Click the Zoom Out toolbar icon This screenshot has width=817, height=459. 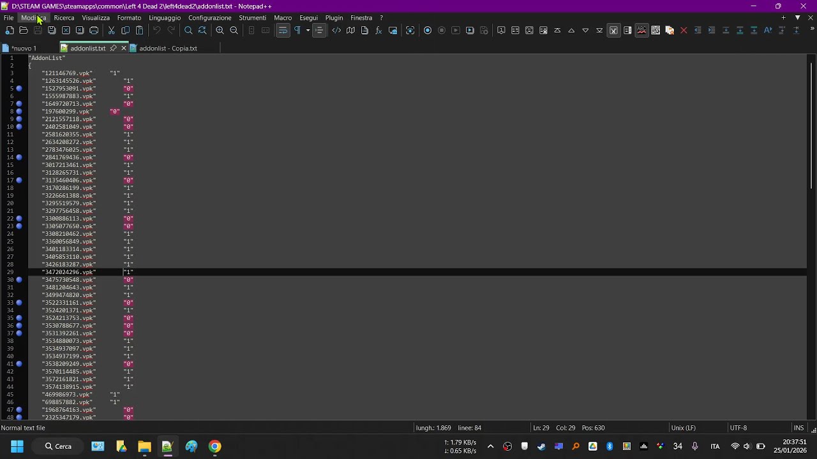pyautogui.click(x=234, y=30)
